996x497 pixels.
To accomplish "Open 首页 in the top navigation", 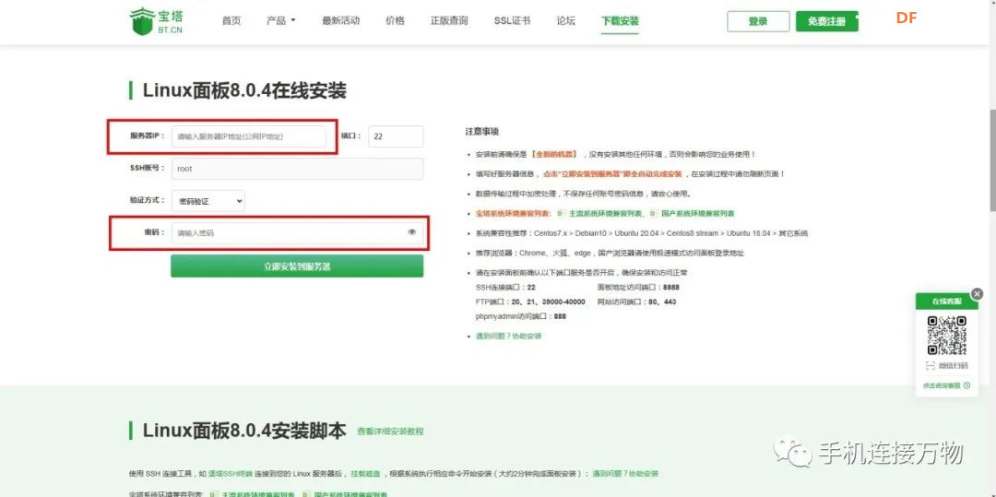I will [x=231, y=21].
